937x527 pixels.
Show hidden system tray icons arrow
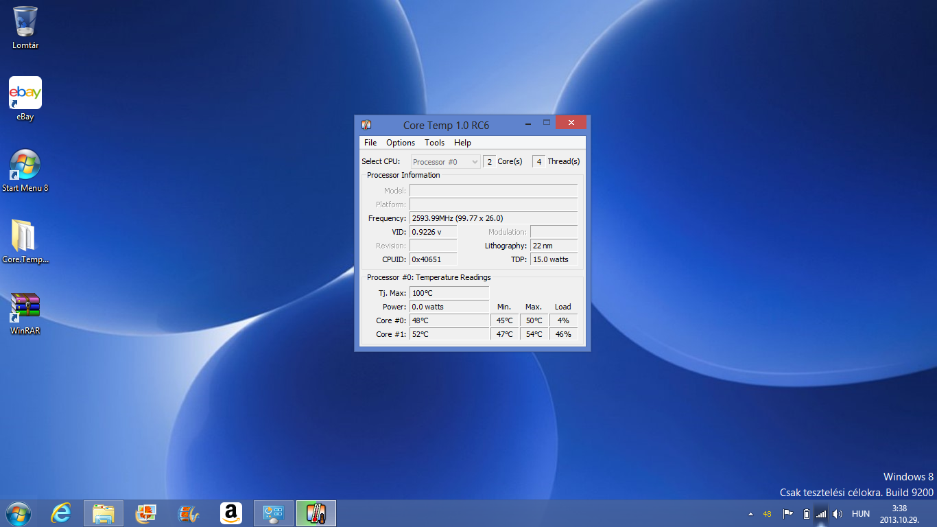pos(750,514)
